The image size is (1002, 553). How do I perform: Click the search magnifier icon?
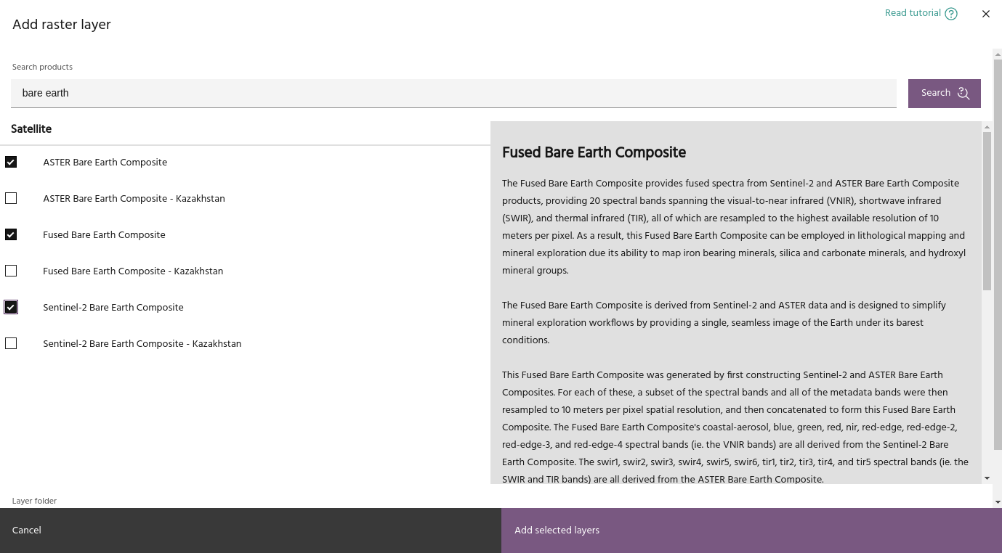[963, 93]
